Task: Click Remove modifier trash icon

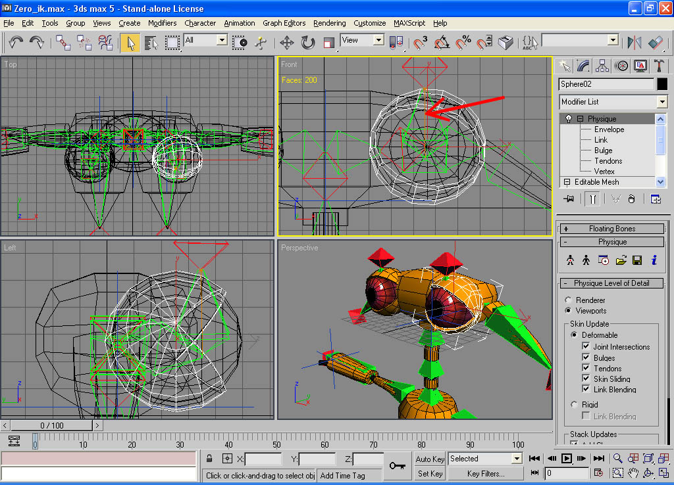Action: point(631,199)
